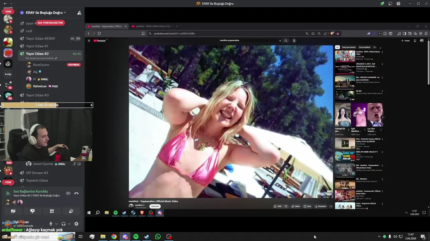The height and width of the screenshot is (241, 430).
Task: Open YouTube hamburger guide menu
Action: click(x=89, y=41)
